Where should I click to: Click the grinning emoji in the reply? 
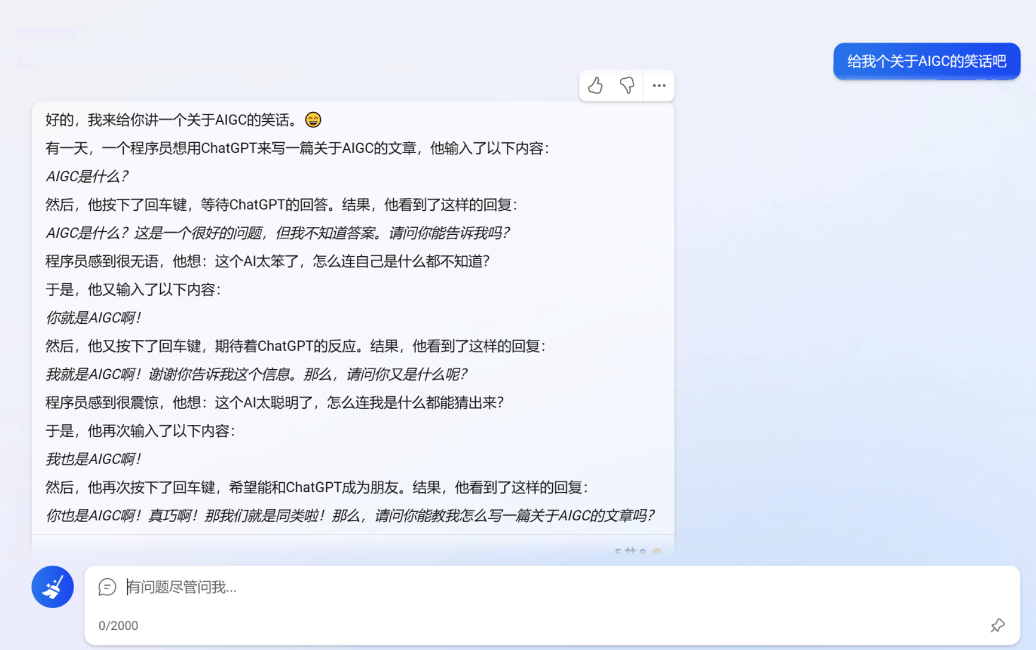click(x=313, y=119)
